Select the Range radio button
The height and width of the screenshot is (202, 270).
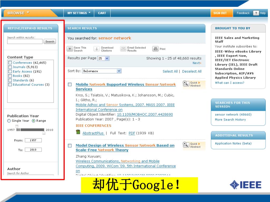pos(33,121)
